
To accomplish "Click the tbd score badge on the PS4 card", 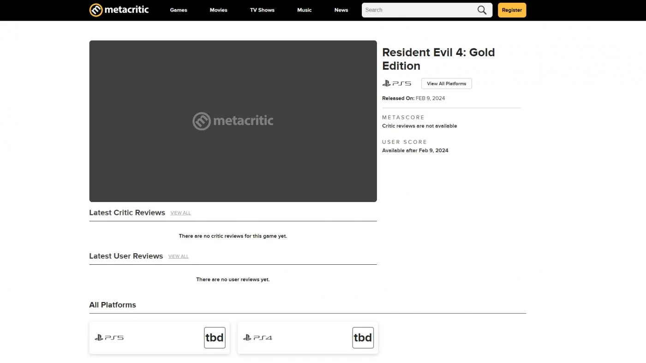I will (363, 338).
